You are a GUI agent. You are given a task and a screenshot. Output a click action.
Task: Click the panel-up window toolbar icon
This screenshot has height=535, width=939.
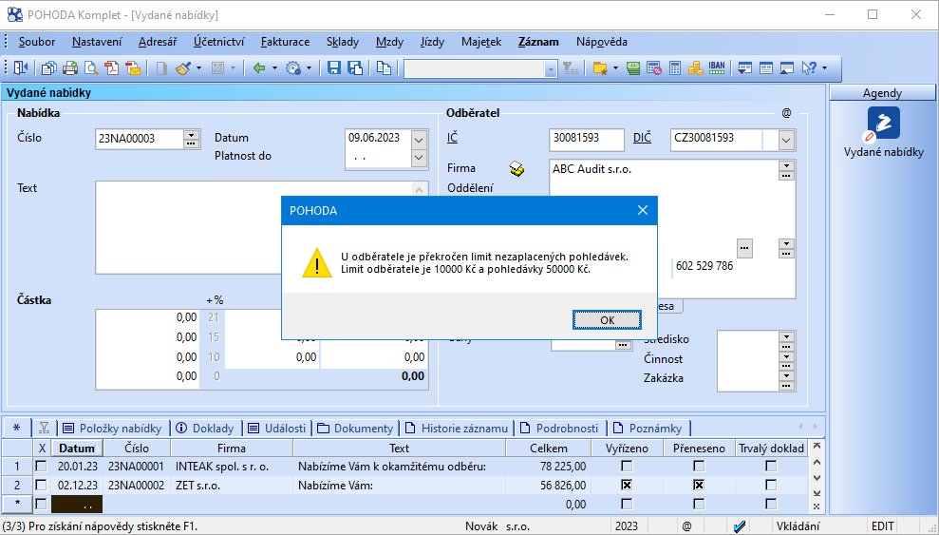(787, 68)
